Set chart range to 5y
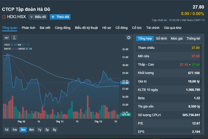 click(55, 130)
